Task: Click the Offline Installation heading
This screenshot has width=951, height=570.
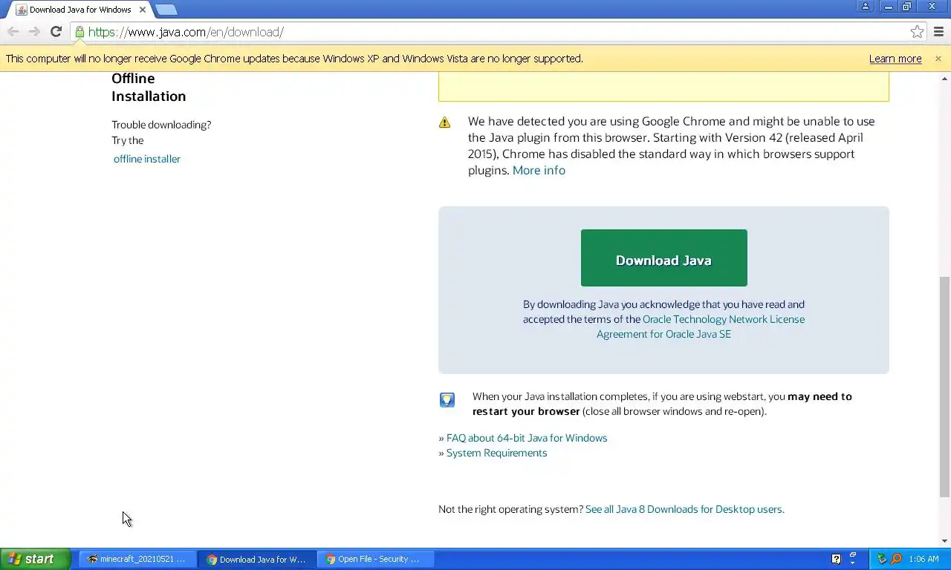Action: [149, 87]
